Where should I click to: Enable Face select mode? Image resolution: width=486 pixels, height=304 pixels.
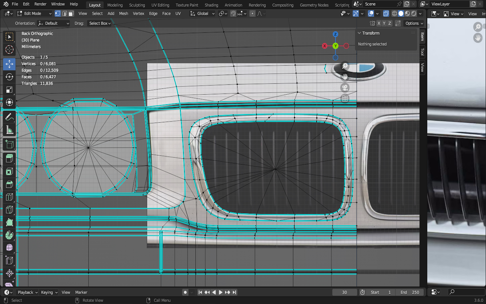pos(71,14)
